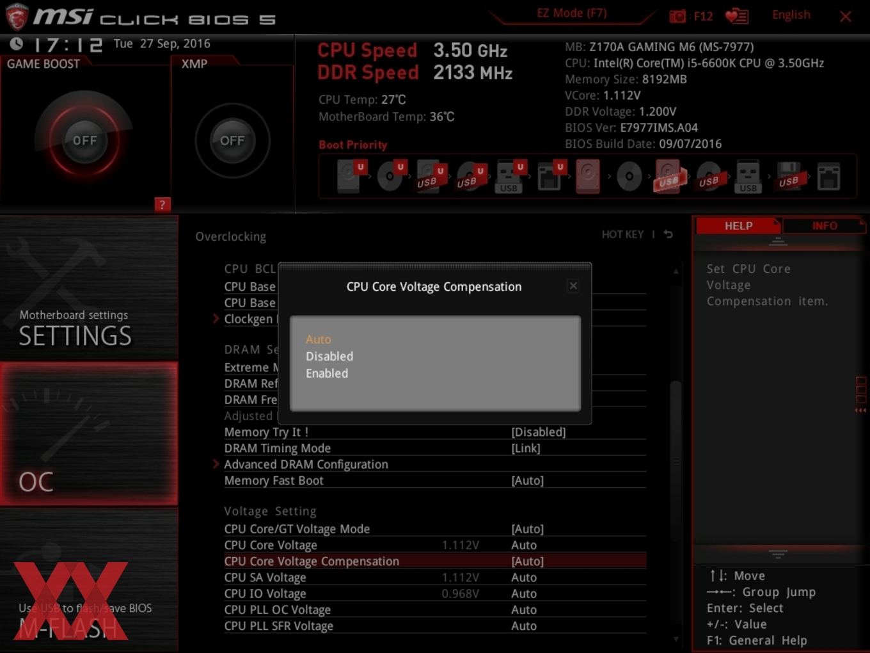Select the CPU Core Voltage Auto field
This screenshot has width=870, height=653.
pos(524,545)
